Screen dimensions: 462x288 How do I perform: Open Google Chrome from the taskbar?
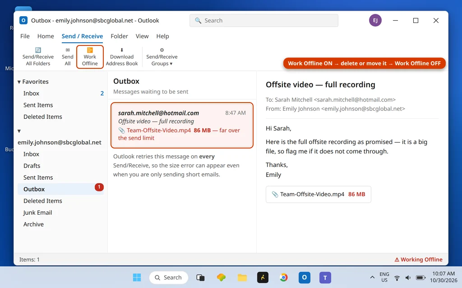tap(283, 277)
